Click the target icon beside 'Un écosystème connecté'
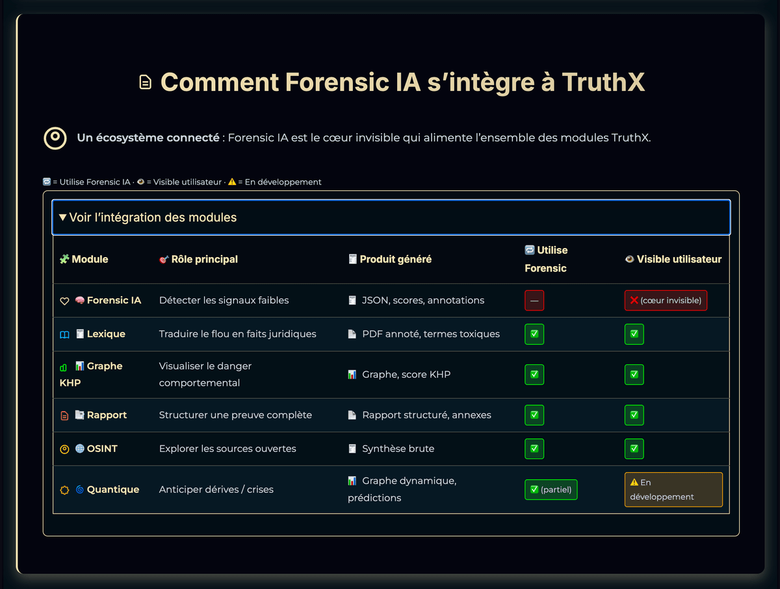 pos(55,138)
